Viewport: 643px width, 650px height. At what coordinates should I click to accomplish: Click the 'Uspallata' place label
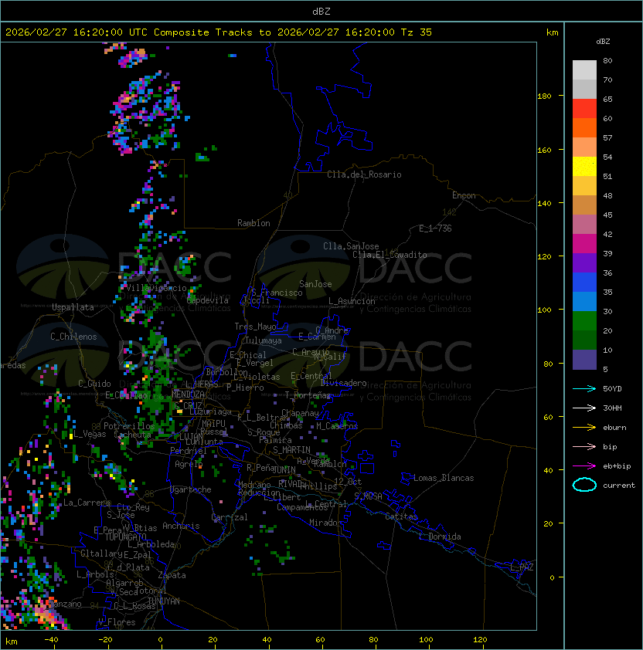73,307
